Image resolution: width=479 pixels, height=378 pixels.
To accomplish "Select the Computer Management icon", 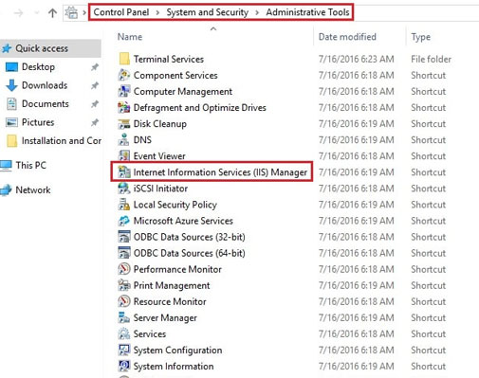I will (124, 91).
